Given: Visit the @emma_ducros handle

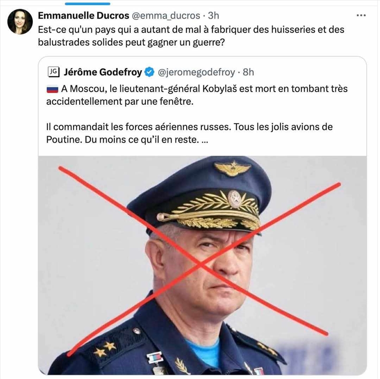Looking at the screenshot, I should pos(166,16).
